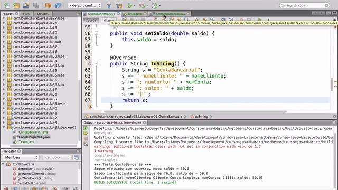This screenshot has width=338, height=190.
Task: Select the ContaBancaria.java editor tab
Action: (101, 14)
